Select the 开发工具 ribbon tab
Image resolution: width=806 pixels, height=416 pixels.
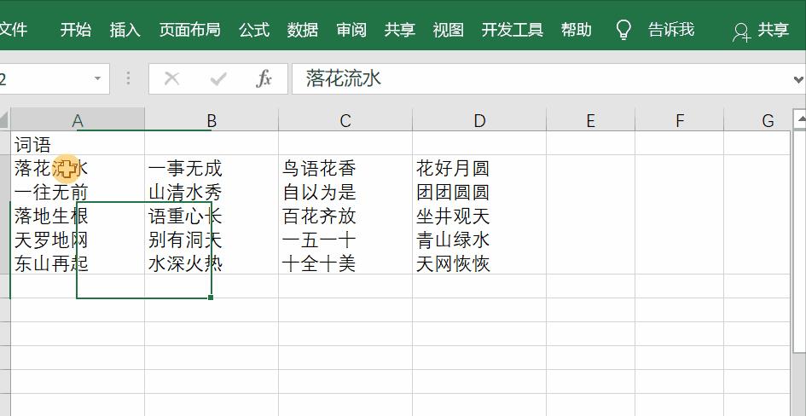pyautogui.click(x=512, y=30)
